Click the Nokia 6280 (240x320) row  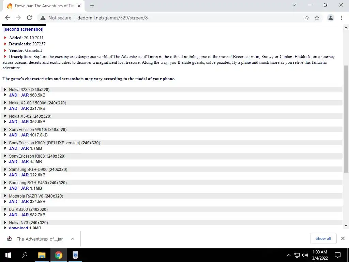point(171,90)
